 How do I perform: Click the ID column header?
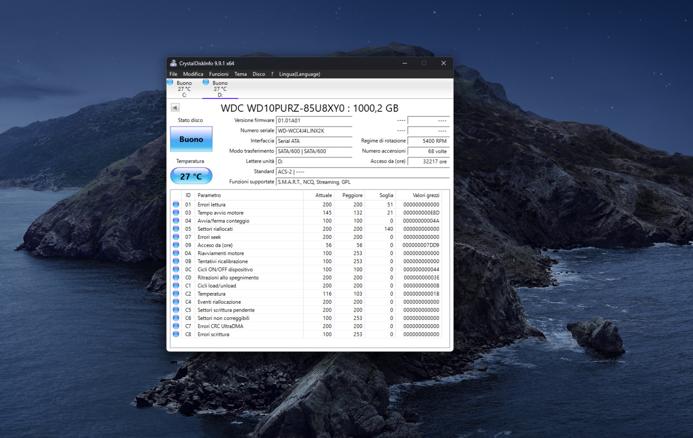[x=188, y=195]
